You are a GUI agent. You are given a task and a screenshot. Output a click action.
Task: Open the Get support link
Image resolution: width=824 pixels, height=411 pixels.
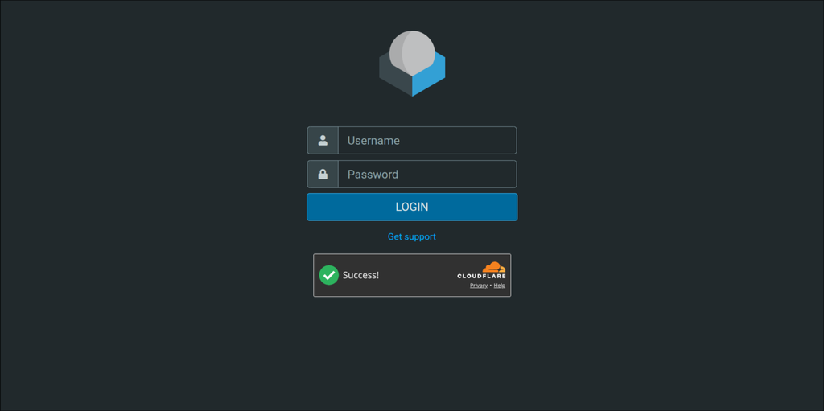tap(412, 236)
